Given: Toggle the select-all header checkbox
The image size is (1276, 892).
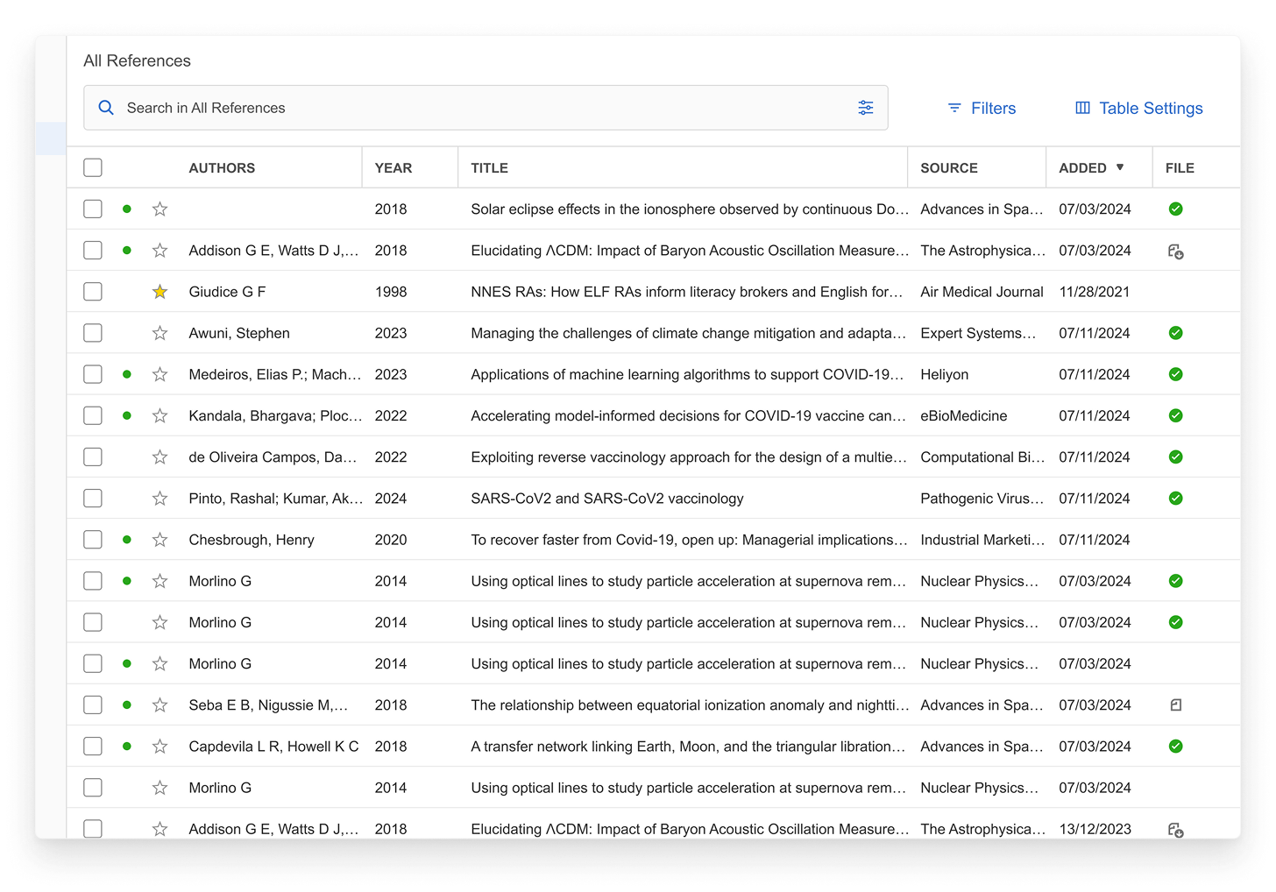Looking at the screenshot, I should click(93, 167).
